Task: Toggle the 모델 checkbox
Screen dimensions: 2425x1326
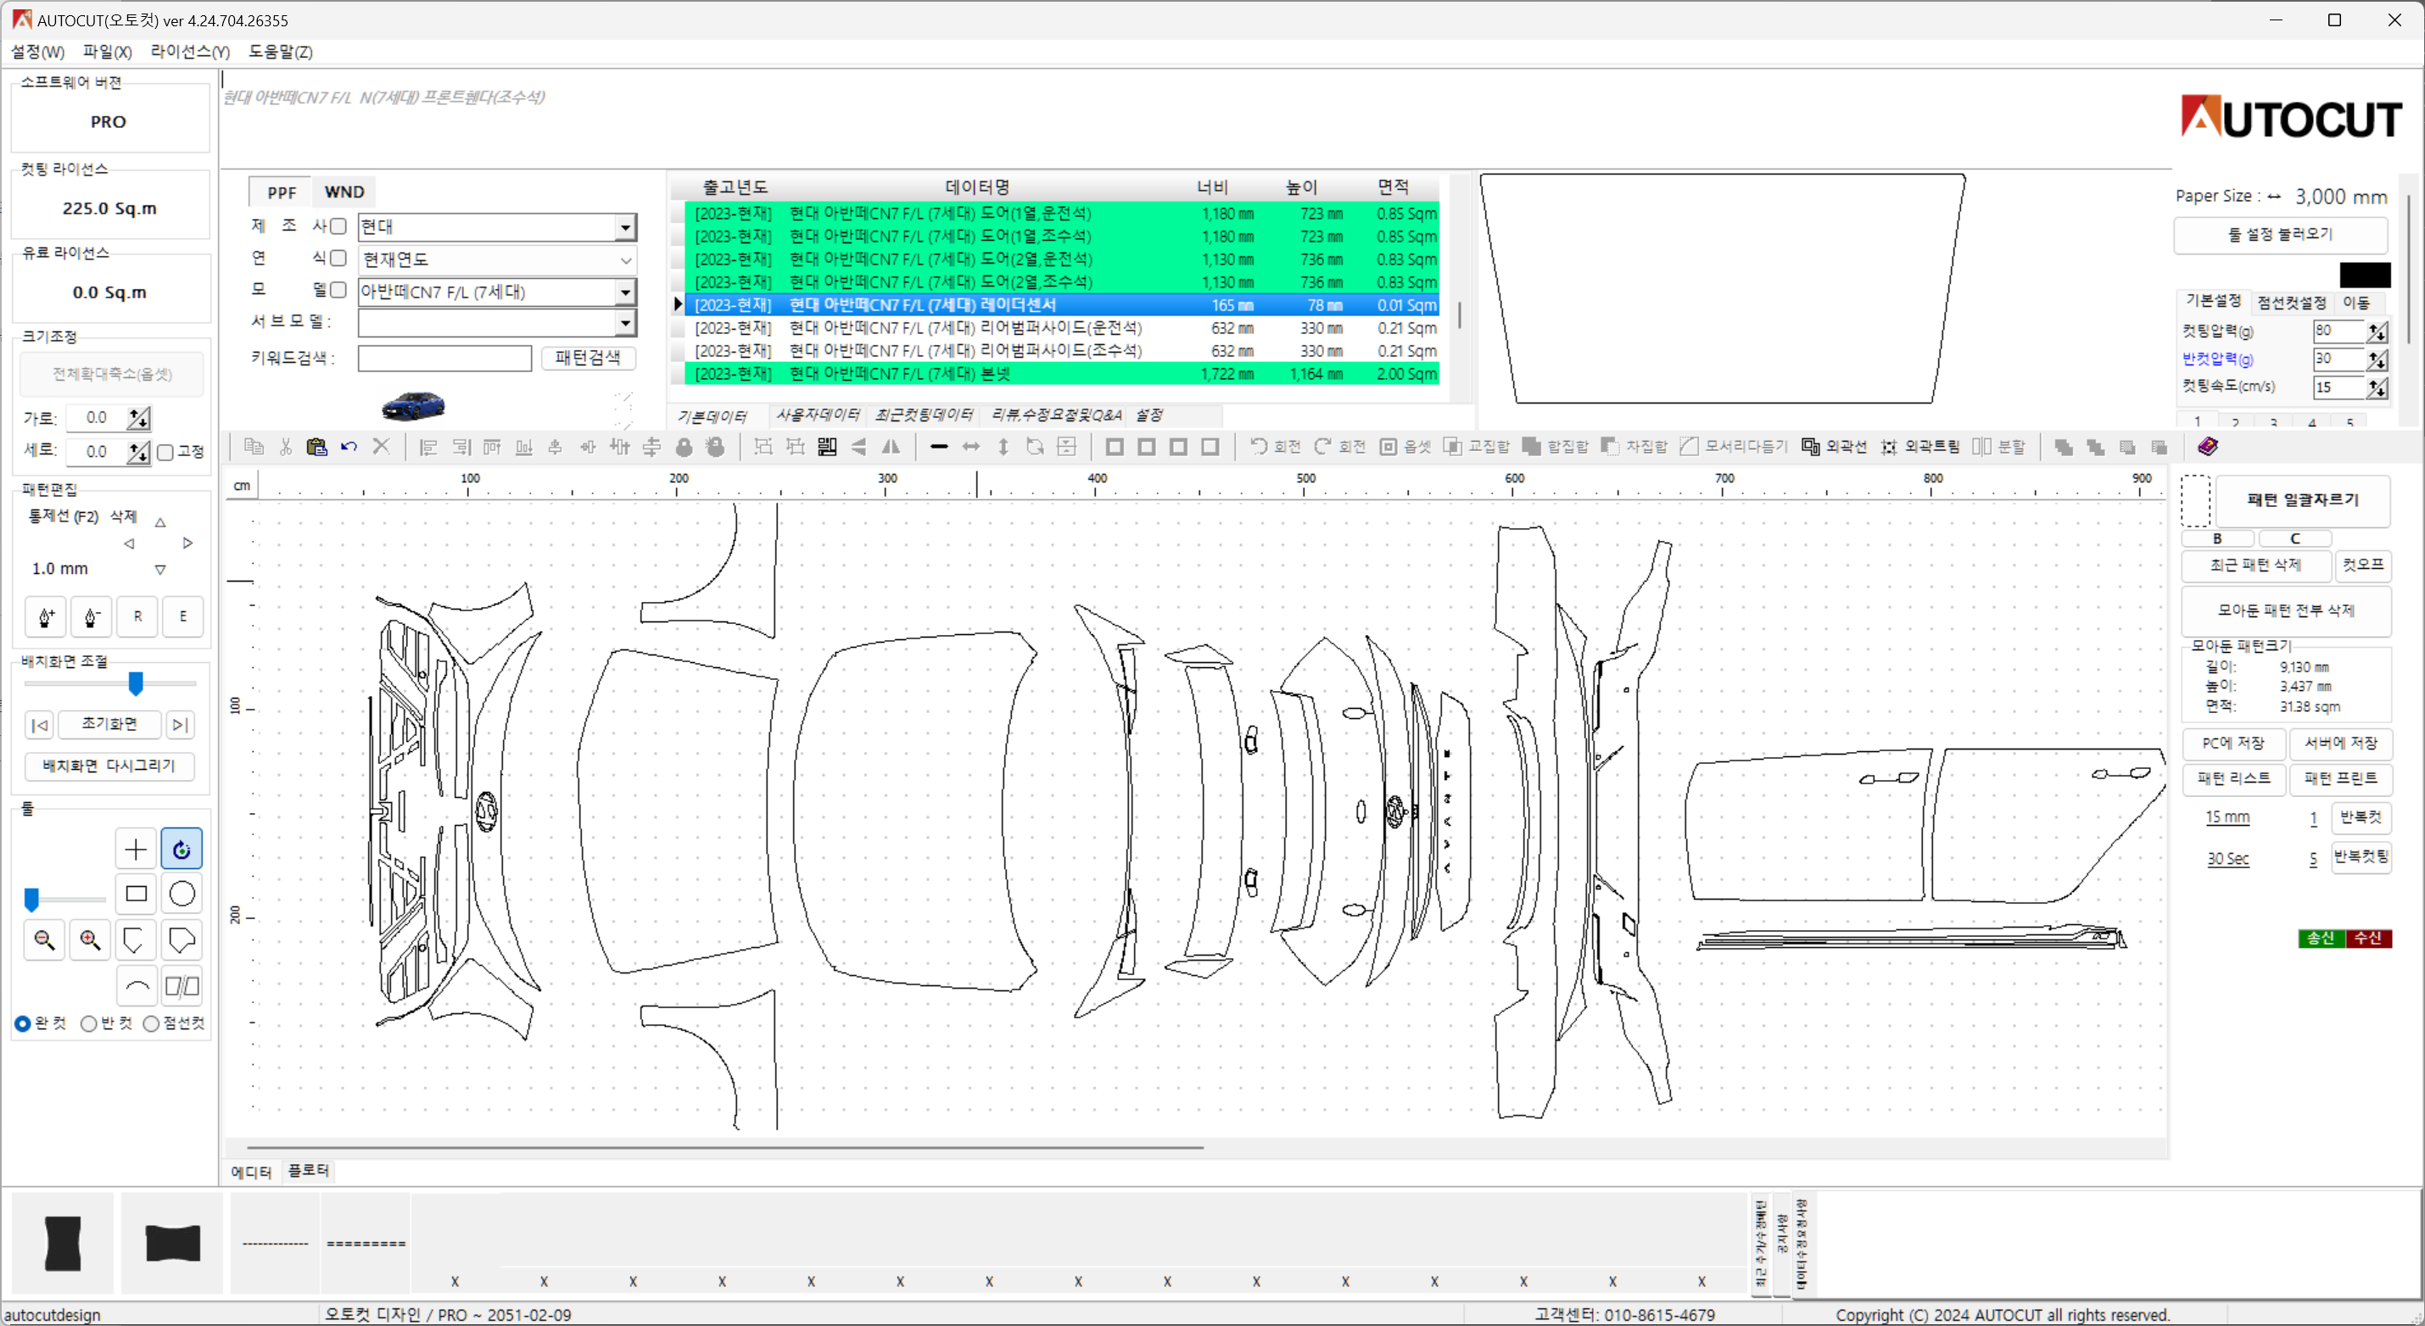Action: click(339, 290)
